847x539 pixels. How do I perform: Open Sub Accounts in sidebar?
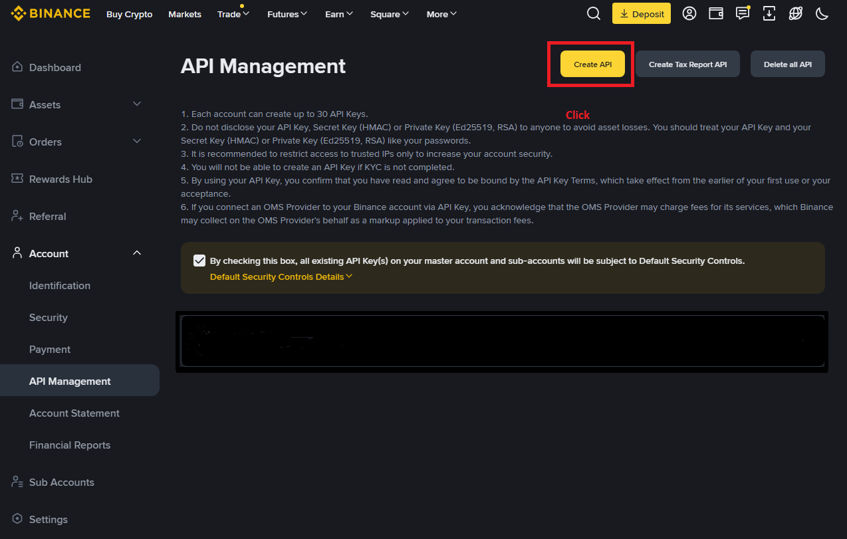62,482
